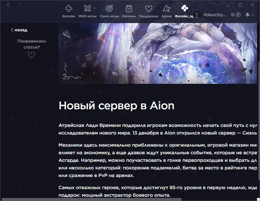Like the article with the heart icon
The height and width of the screenshot is (201, 260).
(31, 55)
